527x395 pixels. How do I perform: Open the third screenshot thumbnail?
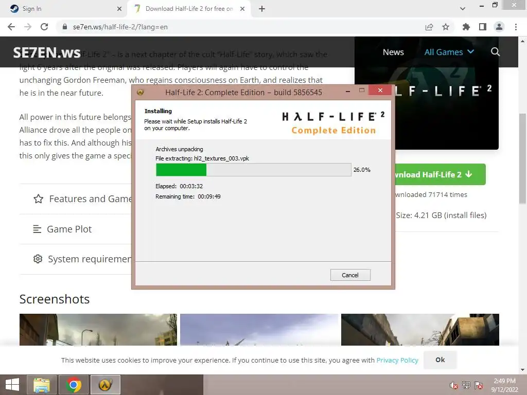click(420, 330)
